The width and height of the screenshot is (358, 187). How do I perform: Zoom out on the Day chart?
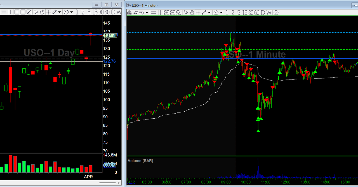23,12
